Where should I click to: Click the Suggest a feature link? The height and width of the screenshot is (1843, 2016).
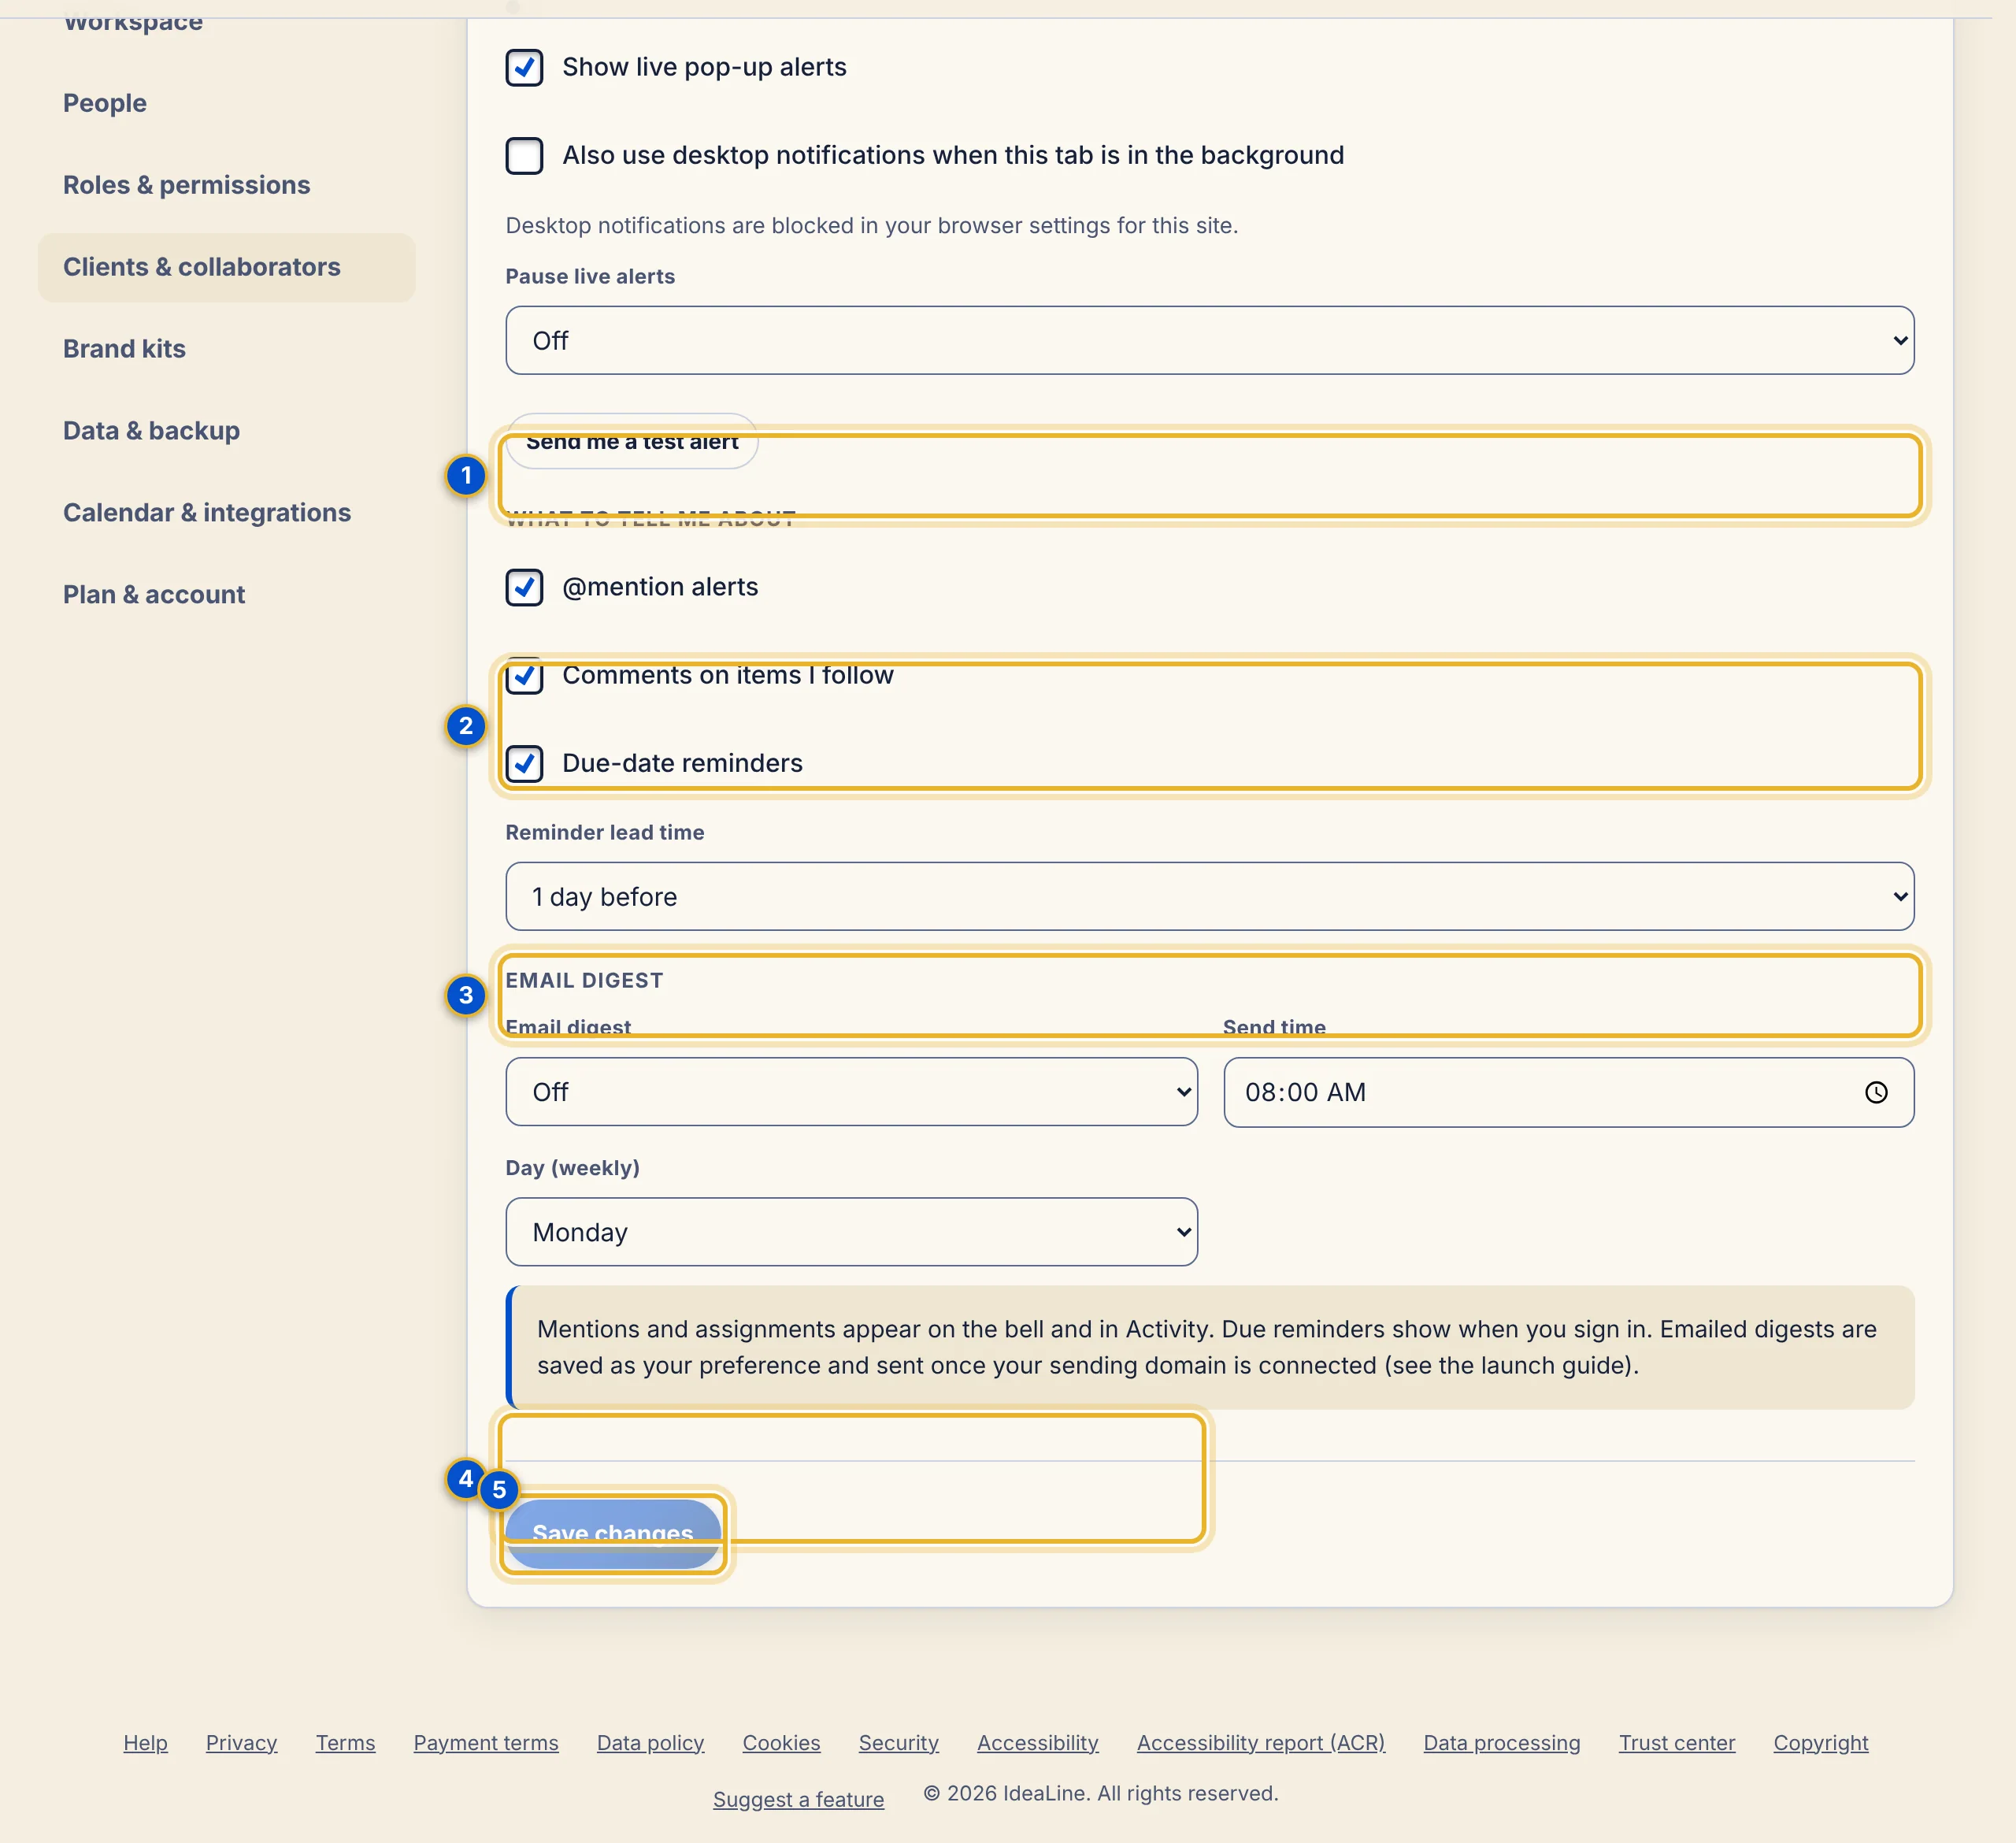pyautogui.click(x=798, y=1799)
